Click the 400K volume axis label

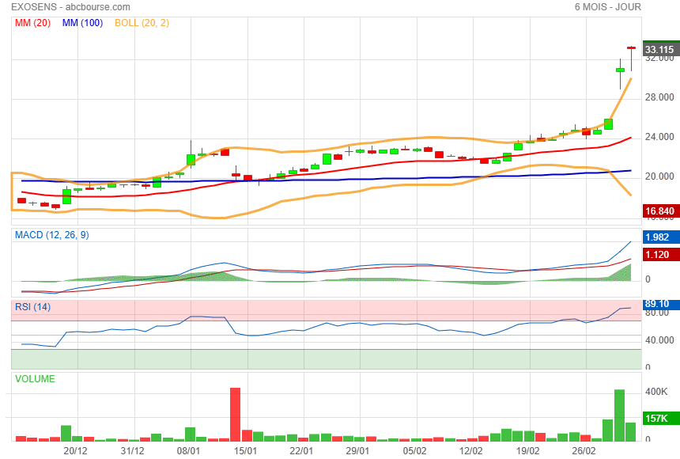click(656, 392)
